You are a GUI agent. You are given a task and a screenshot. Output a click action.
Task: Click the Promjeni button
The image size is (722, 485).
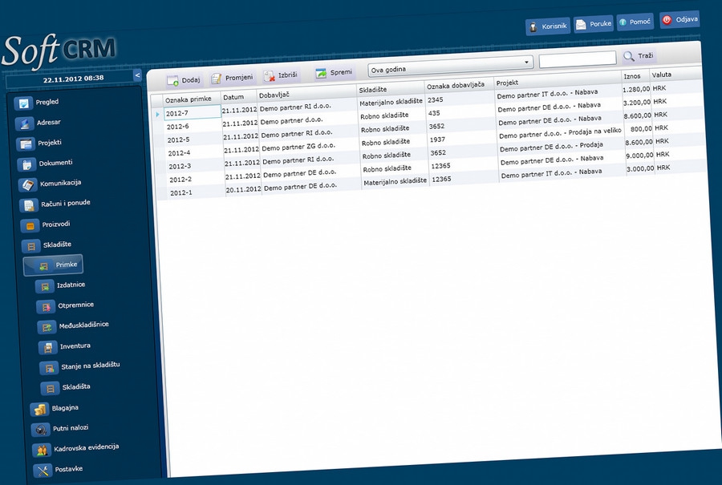[232, 78]
